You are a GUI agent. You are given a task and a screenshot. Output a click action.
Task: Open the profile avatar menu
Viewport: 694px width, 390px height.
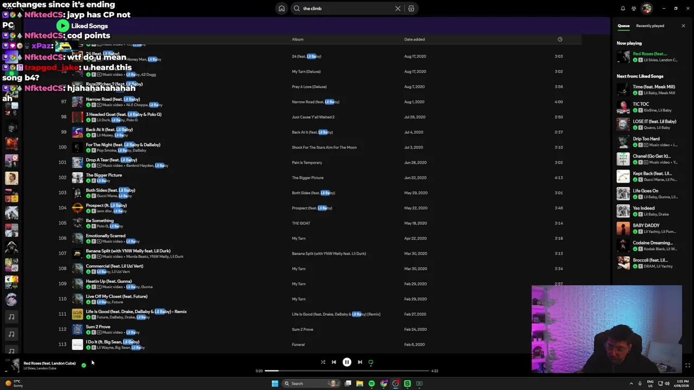pos(646,9)
